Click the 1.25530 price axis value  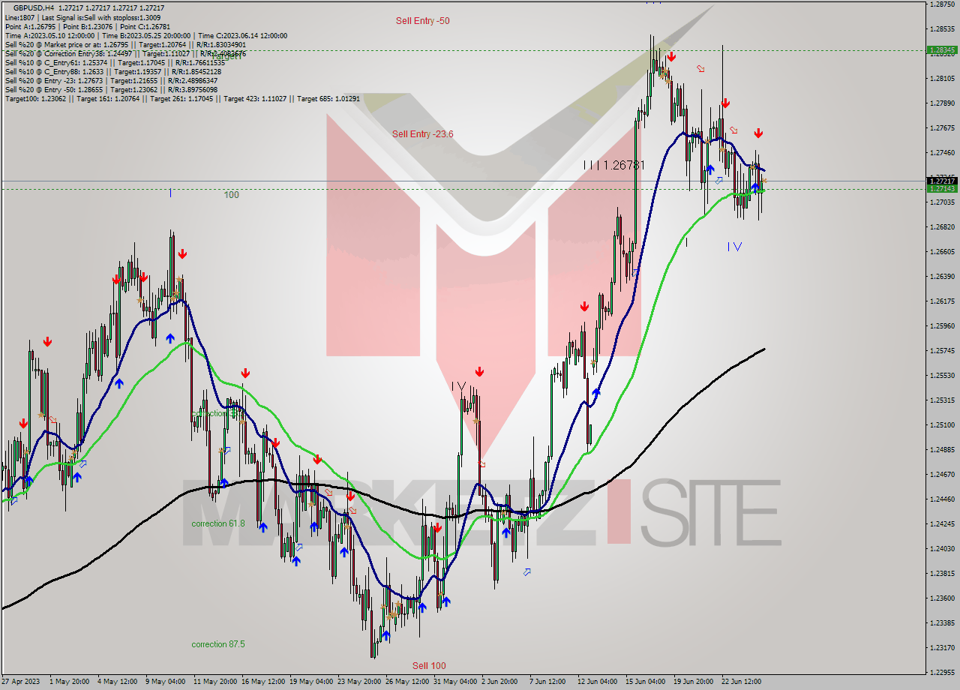pyautogui.click(x=942, y=375)
